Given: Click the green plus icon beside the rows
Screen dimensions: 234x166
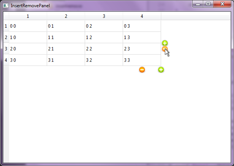Looking at the screenshot, I should pos(165,43).
